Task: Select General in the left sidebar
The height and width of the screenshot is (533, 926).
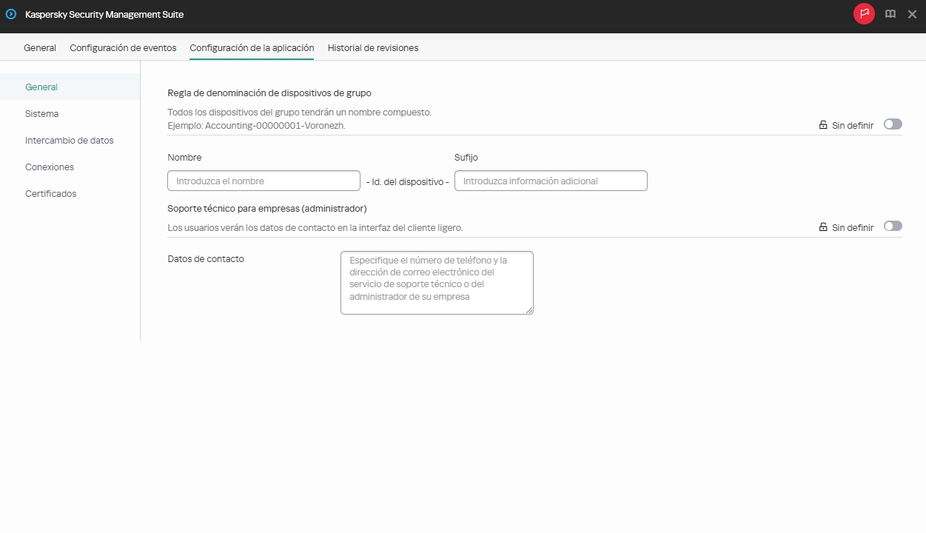Action: [x=41, y=87]
